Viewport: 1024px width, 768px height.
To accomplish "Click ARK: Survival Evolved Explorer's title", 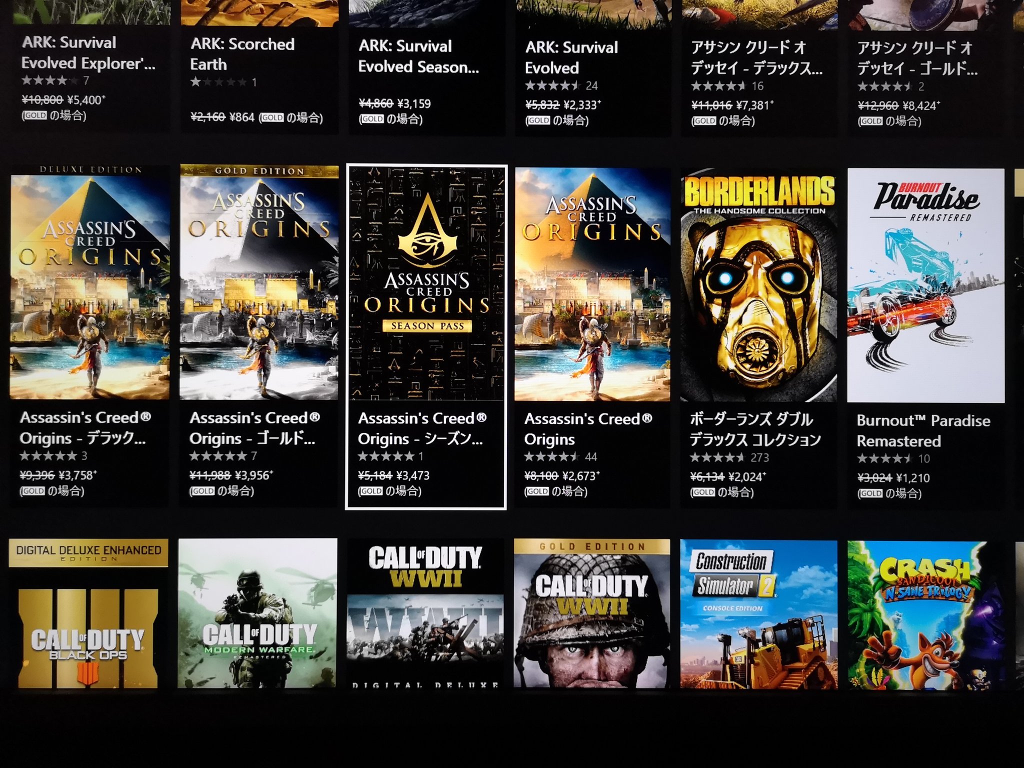I will tap(88, 52).
